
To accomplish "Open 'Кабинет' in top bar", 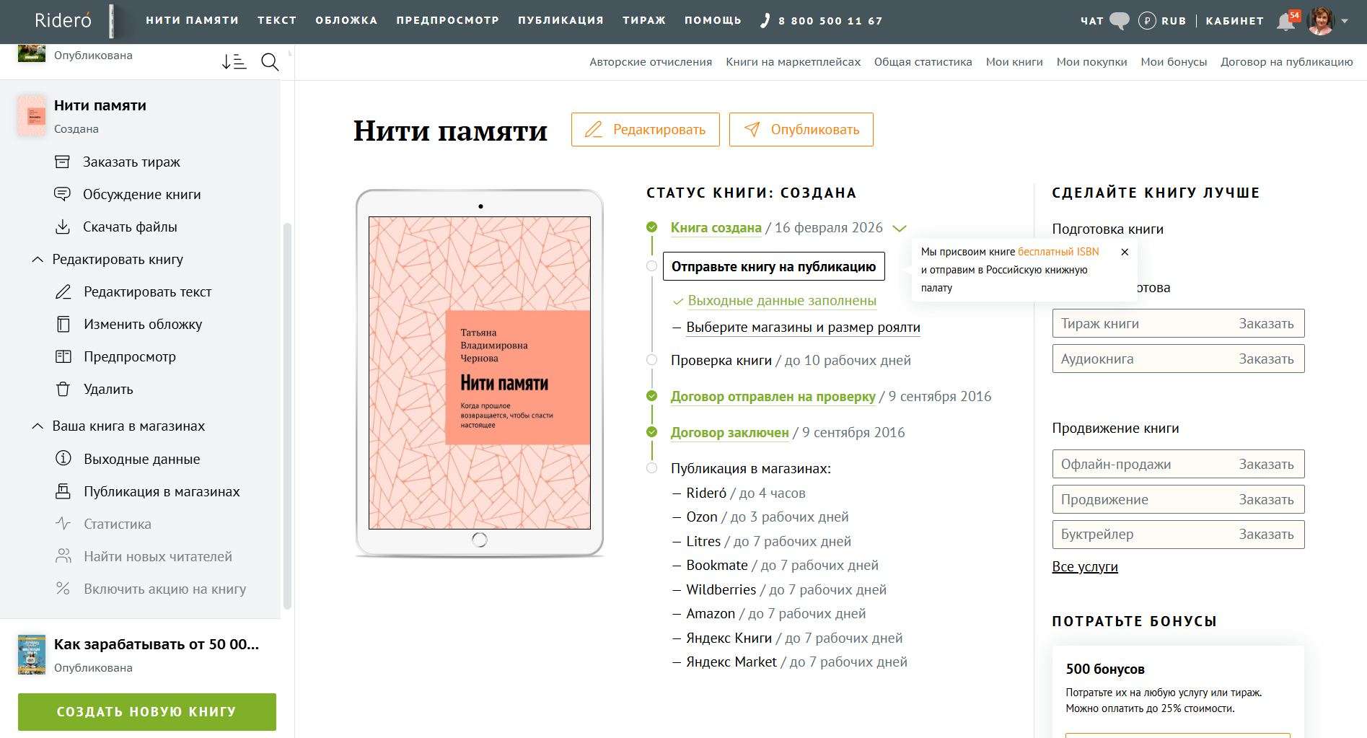I will coord(1234,21).
